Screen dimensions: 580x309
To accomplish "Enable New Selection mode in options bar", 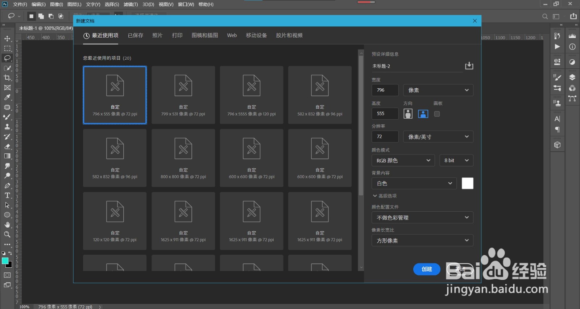I will 32,16.
